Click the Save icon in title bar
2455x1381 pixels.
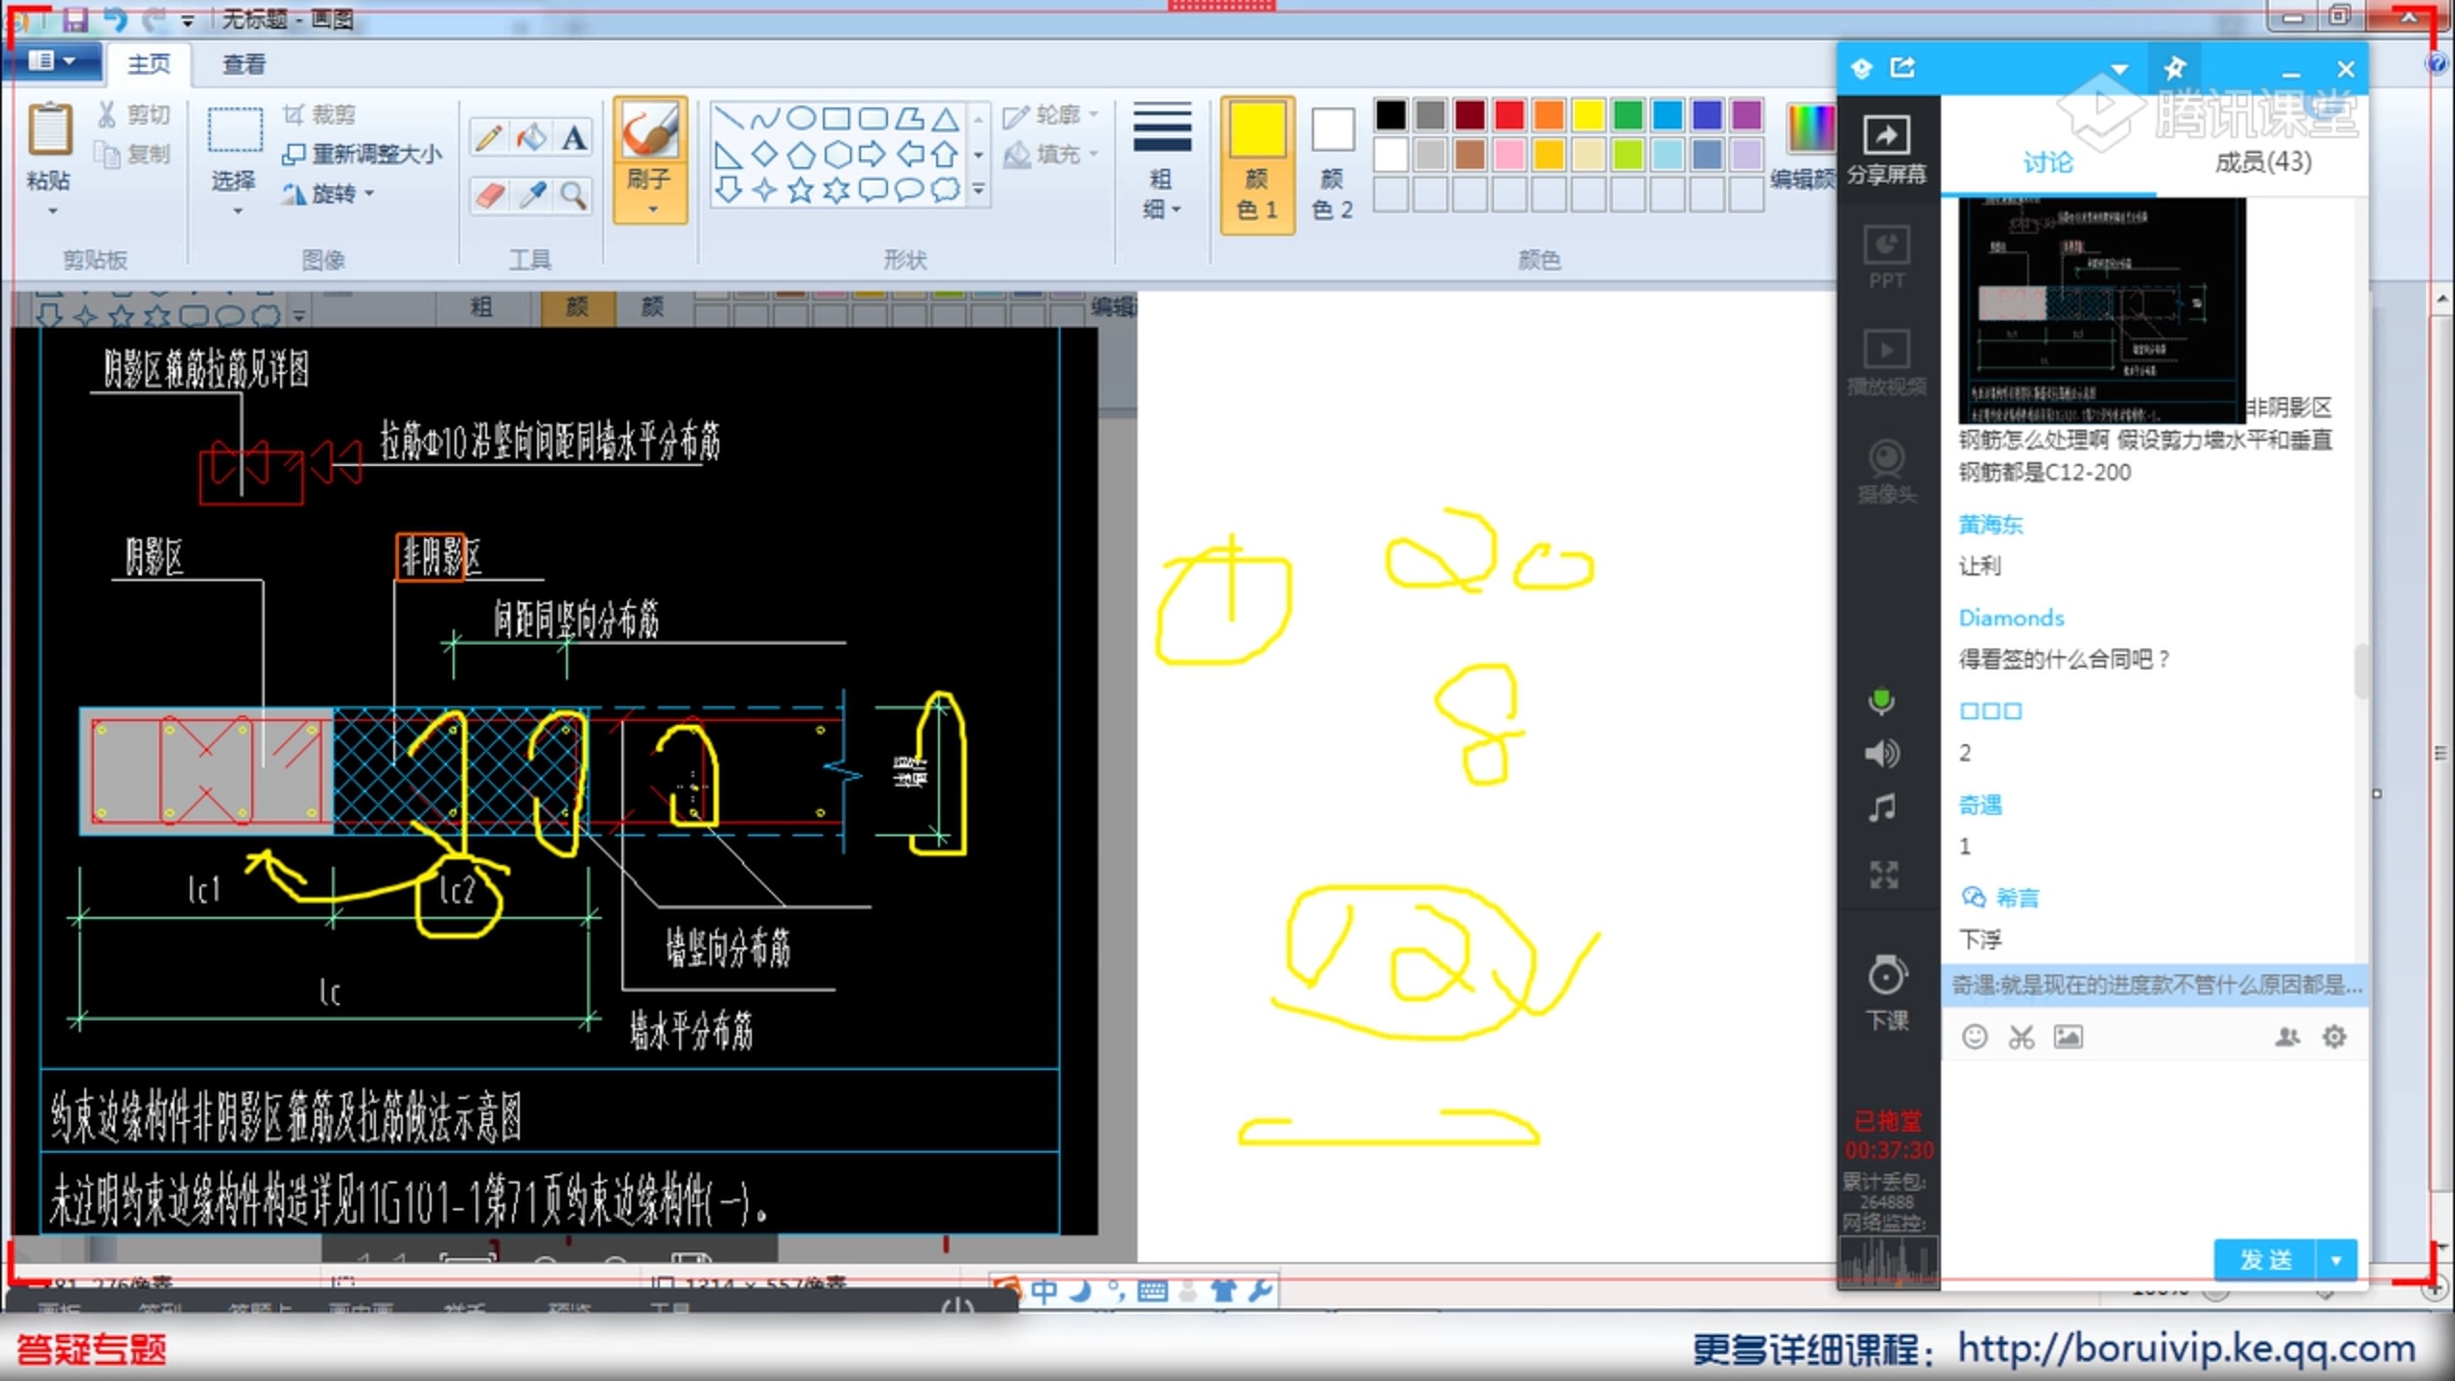[75, 18]
